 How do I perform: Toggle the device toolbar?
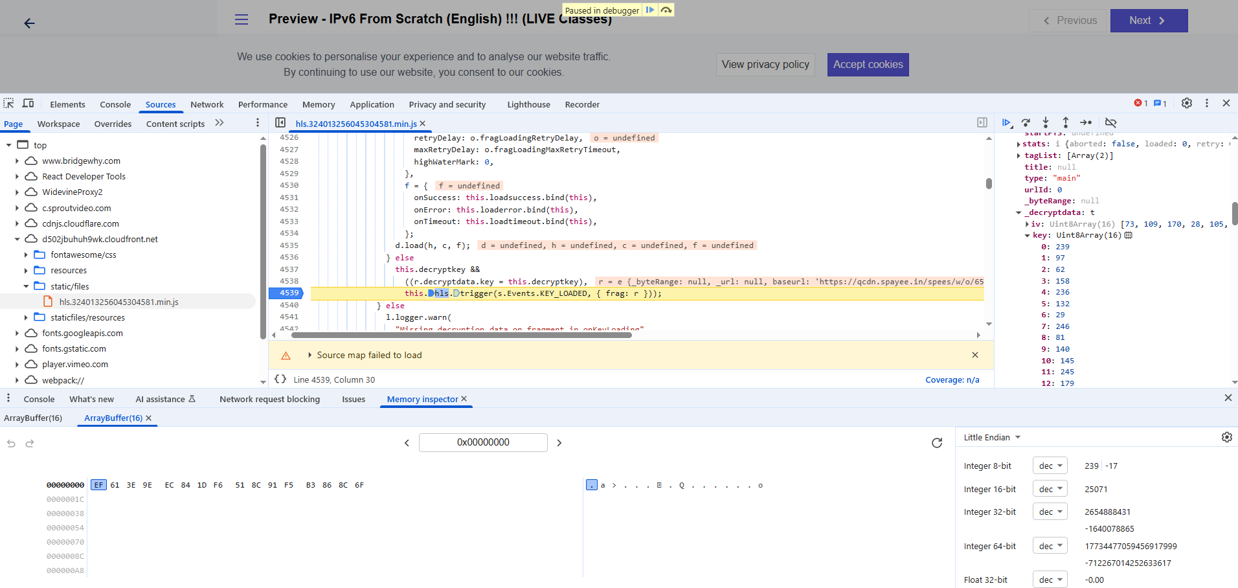(x=28, y=104)
